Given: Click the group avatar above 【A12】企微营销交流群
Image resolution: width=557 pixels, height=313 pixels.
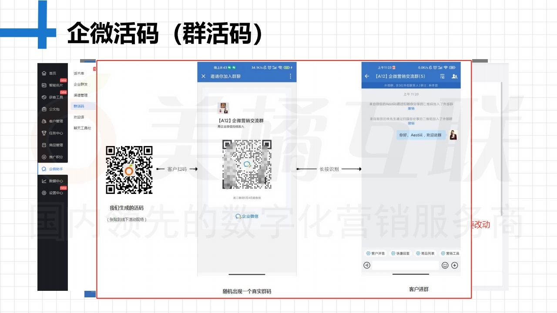Looking at the screenshot, I should click(x=223, y=108).
